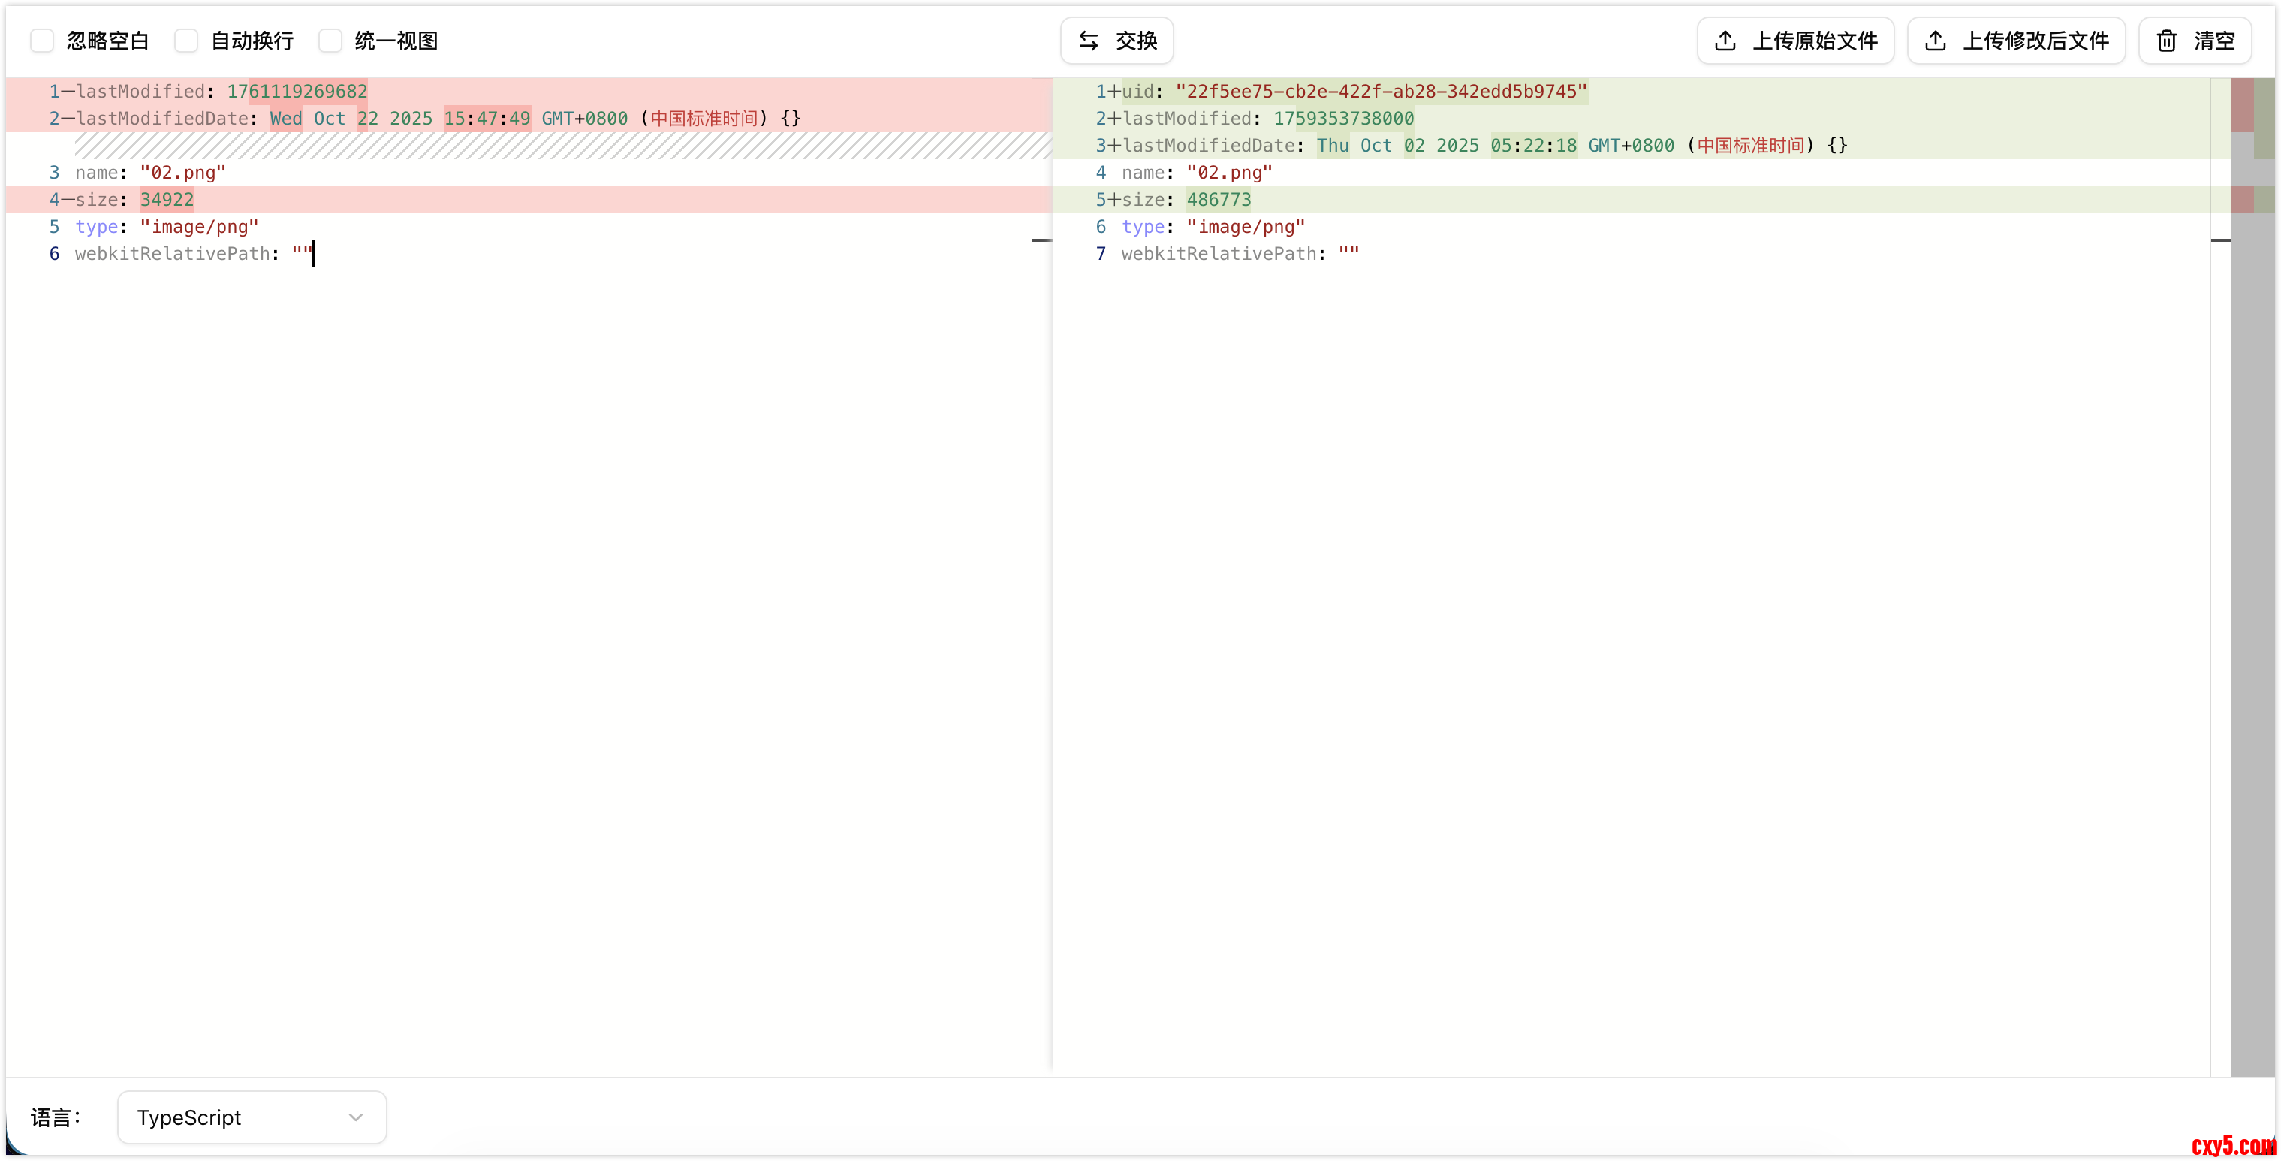Enable the 统一视图 checkbox
This screenshot has height=1161, width=2281.
point(330,41)
